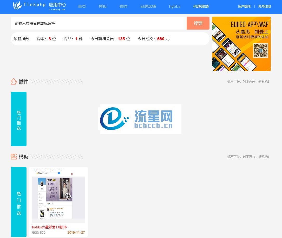Click the orange 搜索 button
This screenshot has height=238, width=282.
coord(198,23)
